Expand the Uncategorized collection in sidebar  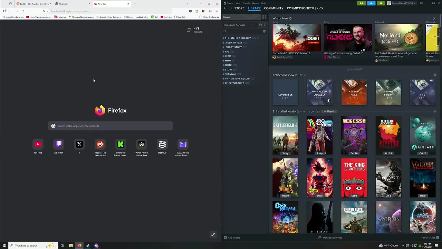click(223, 83)
